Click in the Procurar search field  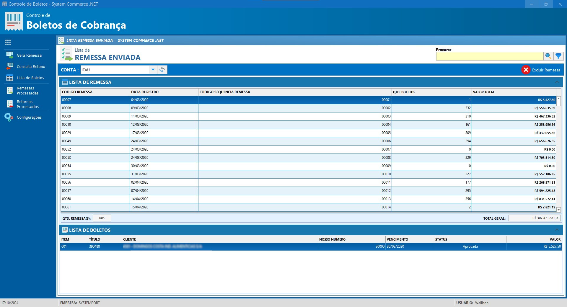coord(489,56)
